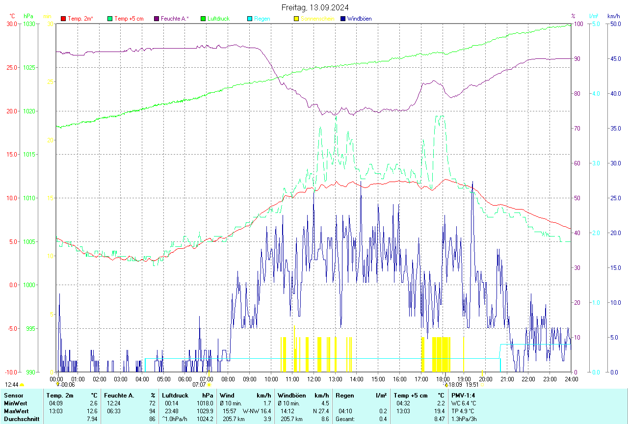This screenshot has height=424, width=628.
Task: Click the Temp +5 cm column header in table
Action: pos(411,395)
